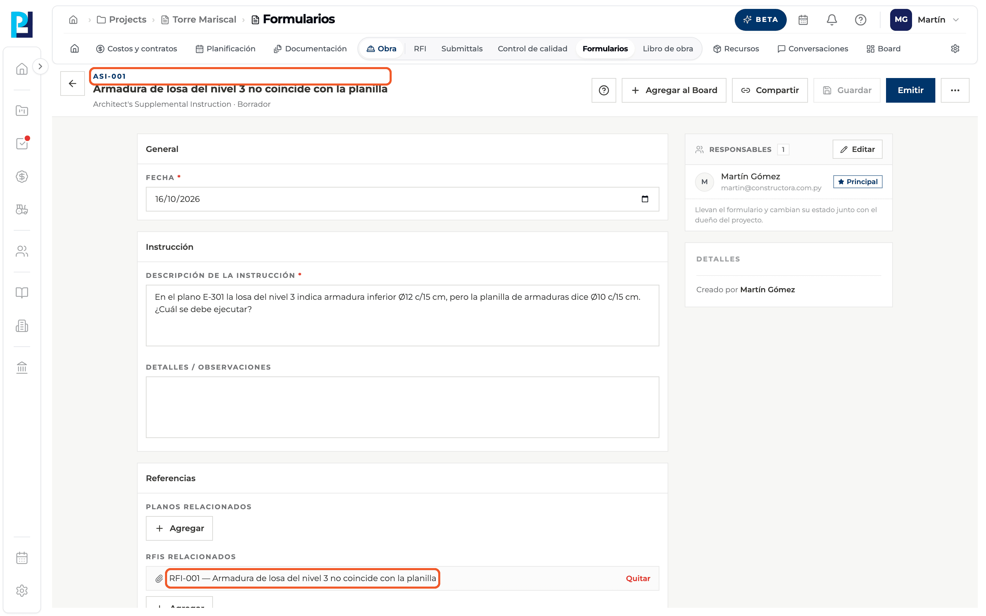Click the Guardar button

pos(846,90)
